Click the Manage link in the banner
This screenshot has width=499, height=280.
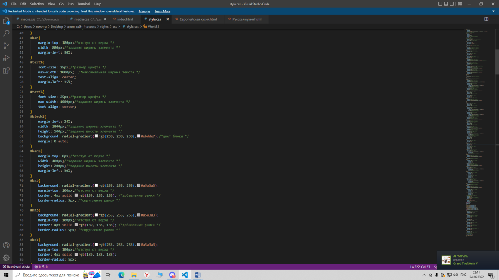(144, 11)
